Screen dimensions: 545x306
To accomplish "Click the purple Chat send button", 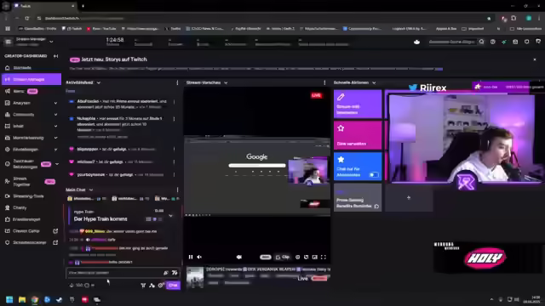I will [173, 286].
